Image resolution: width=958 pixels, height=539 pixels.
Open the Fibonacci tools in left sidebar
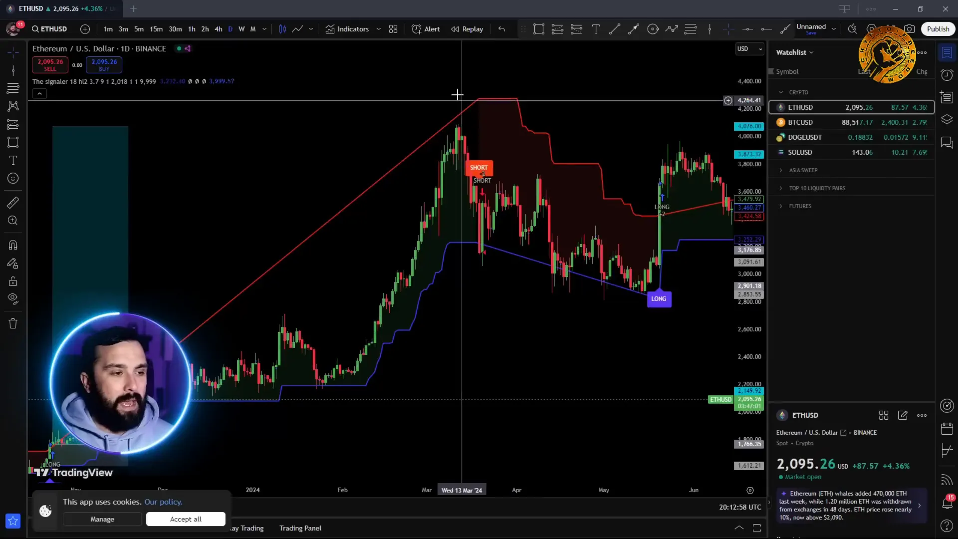click(13, 88)
